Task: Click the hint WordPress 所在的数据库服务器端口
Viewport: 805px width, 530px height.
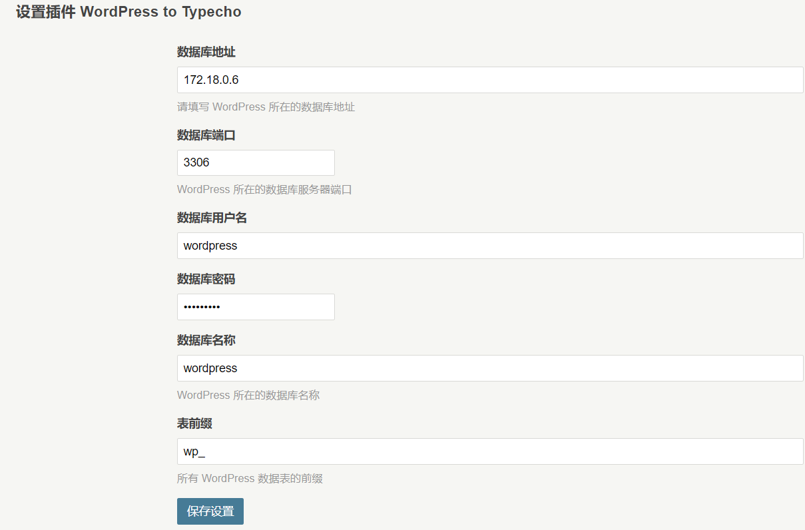Action: point(264,190)
